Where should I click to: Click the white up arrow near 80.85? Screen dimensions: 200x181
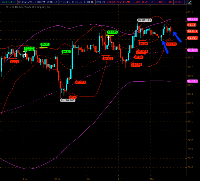pos(25,55)
